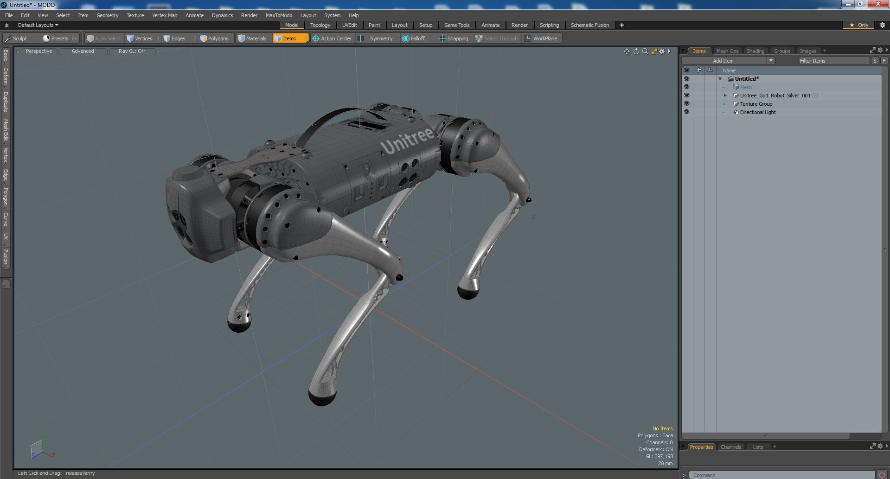Viewport: 890px width, 479px height.
Task: Switch to the Schematic Fusion layout tab
Action: (589, 25)
